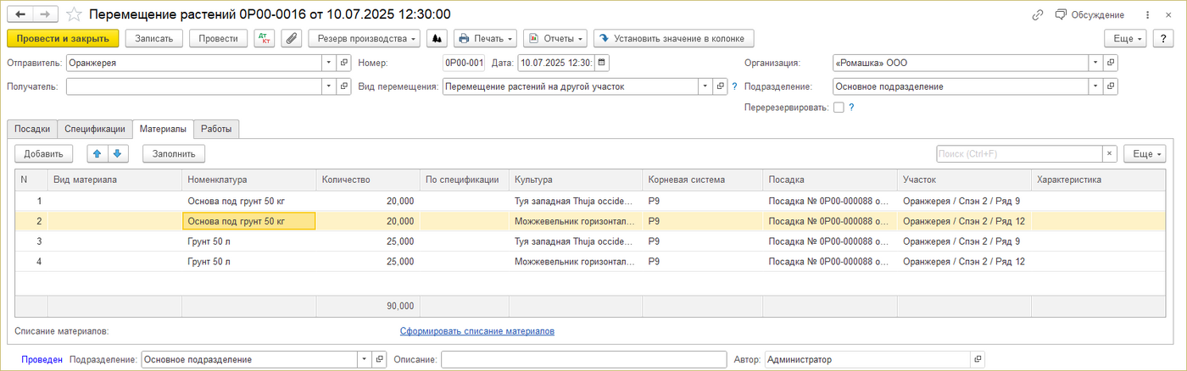Open attached files via paperclip icon
This screenshot has width=1187, height=371.
pos(291,38)
